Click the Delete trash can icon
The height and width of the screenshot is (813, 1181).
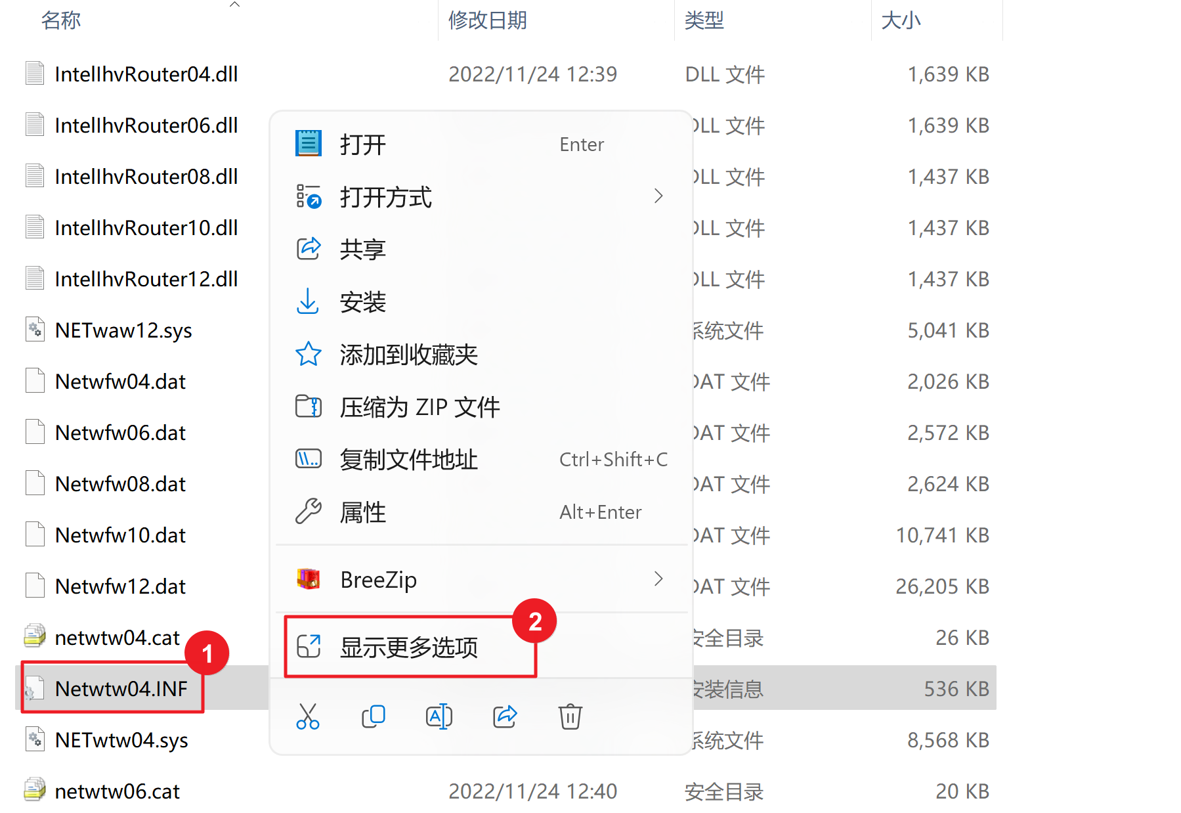pyautogui.click(x=570, y=716)
